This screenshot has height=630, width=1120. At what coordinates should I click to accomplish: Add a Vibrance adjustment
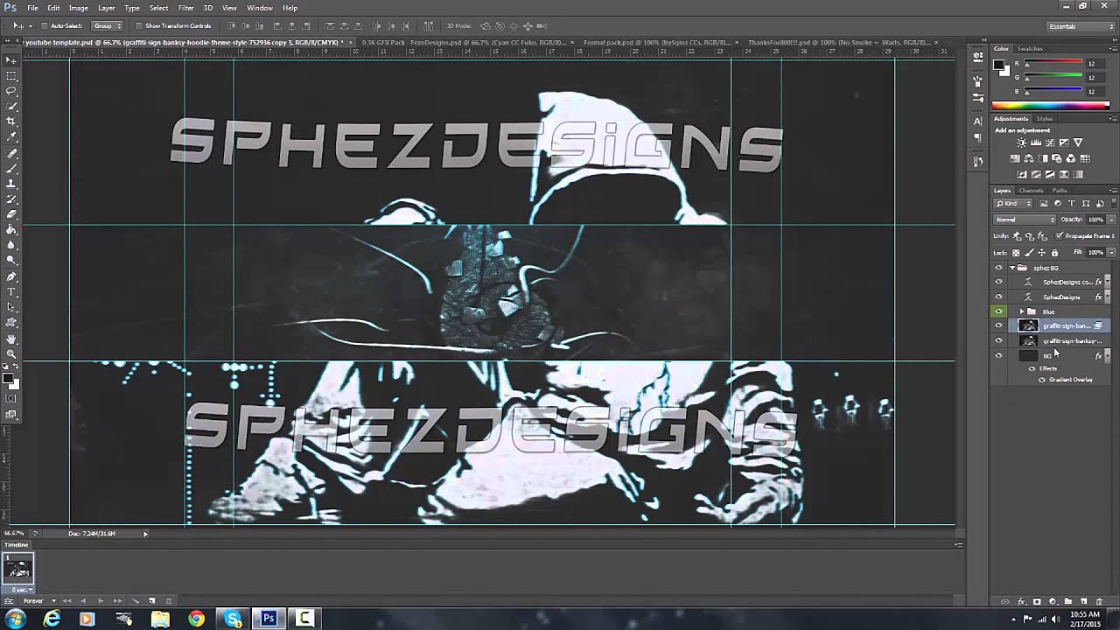(x=1078, y=143)
